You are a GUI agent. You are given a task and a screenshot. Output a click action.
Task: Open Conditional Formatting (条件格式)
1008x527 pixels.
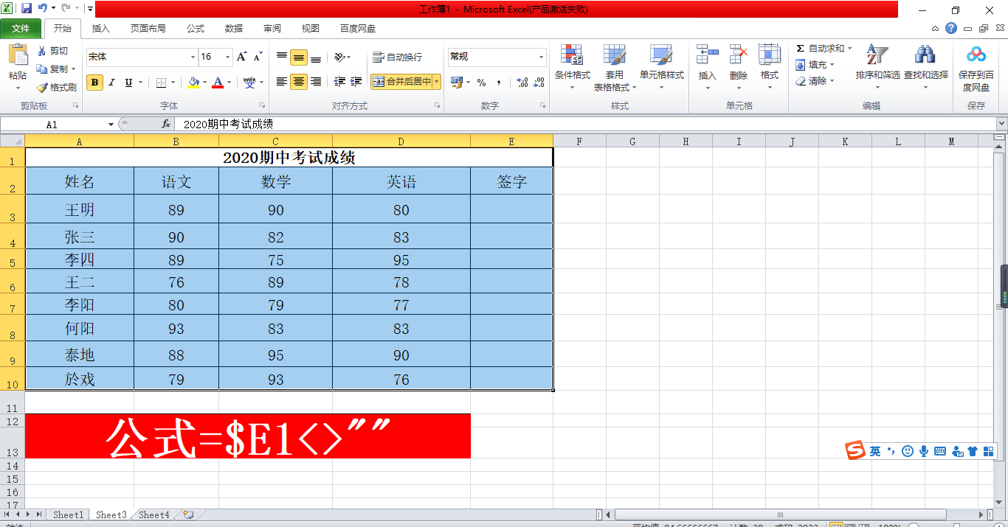572,68
